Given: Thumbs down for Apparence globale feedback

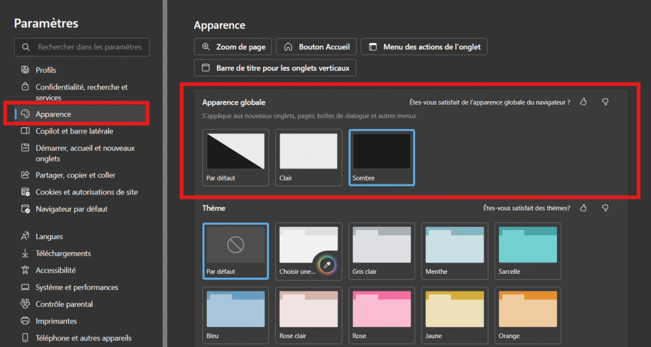Looking at the screenshot, I should click(605, 102).
